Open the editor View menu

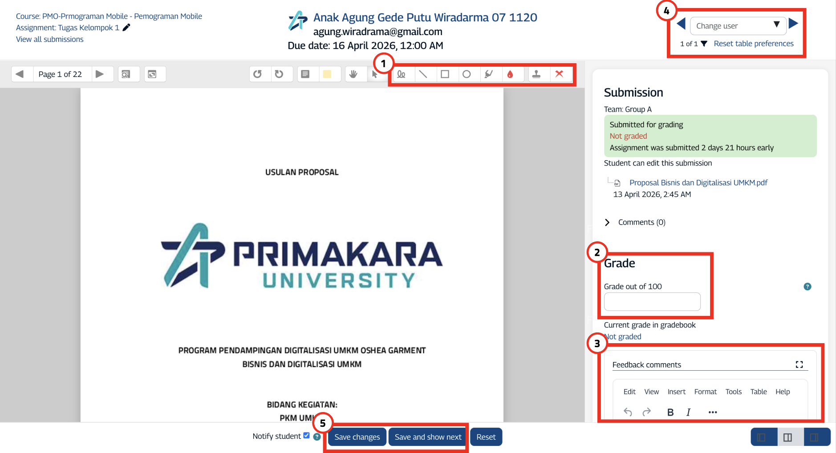click(x=651, y=392)
